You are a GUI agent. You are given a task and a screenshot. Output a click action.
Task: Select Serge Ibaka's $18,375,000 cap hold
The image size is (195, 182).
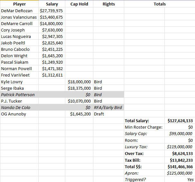point(79,88)
